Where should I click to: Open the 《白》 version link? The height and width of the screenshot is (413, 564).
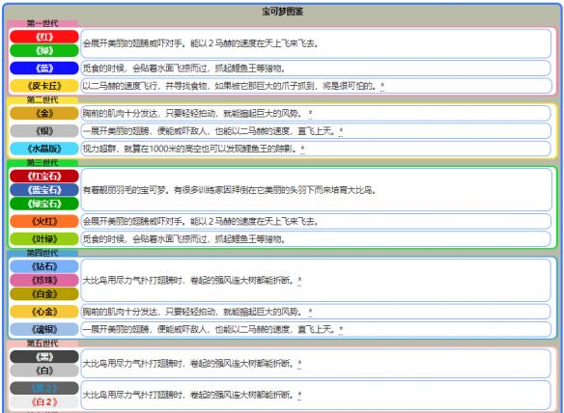click(x=44, y=371)
